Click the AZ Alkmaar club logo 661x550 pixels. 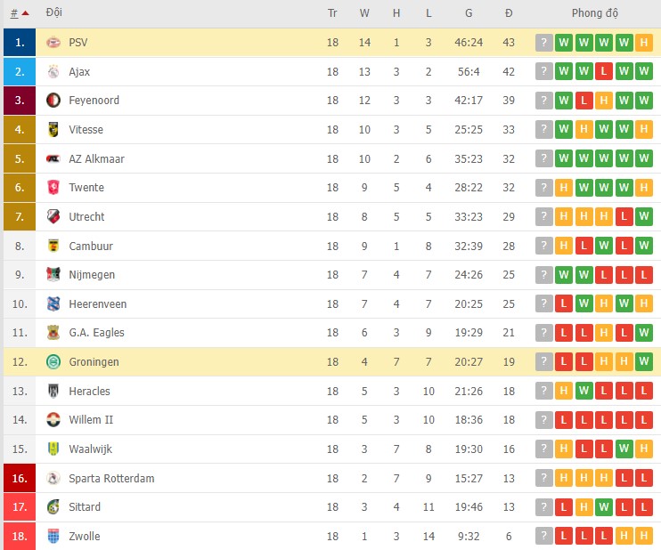pyautogui.click(x=53, y=158)
